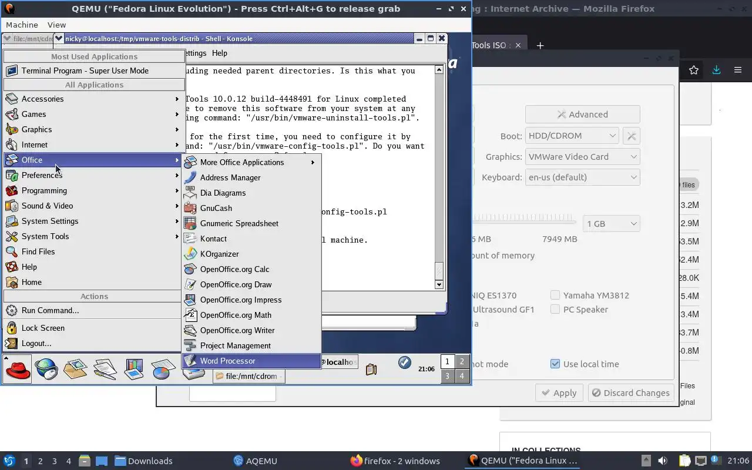Open OpenOffice.org Calc
The width and height of the screenshot is (752, 470).
[251, 269]
